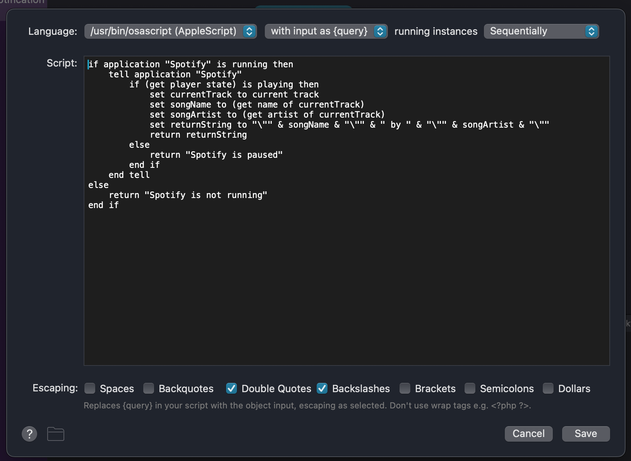The height and width of the screenshot is (461, 631).
Task: Open the help question mark button
Action: coord(29,434)
